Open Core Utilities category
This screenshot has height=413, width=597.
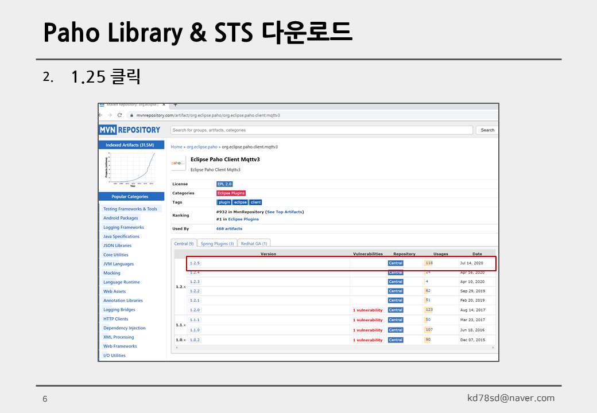click(x=116, y=255)
